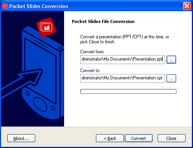
Task: Click the handheld device illustration screen
Action: coord(41,71)
